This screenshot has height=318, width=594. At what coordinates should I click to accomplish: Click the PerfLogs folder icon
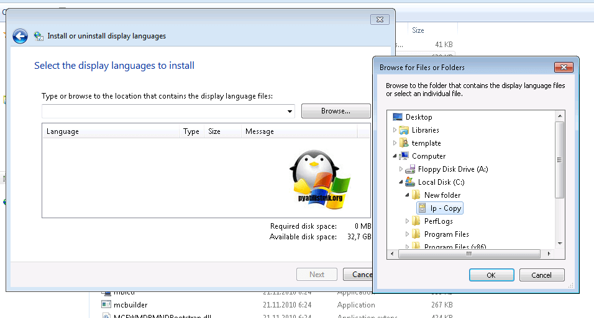(x=416, y=221)
